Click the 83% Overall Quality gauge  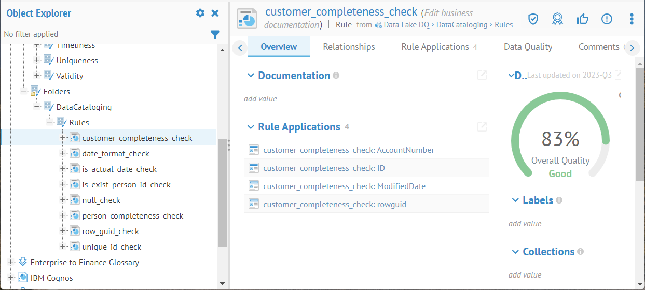(x=560, y=140)
